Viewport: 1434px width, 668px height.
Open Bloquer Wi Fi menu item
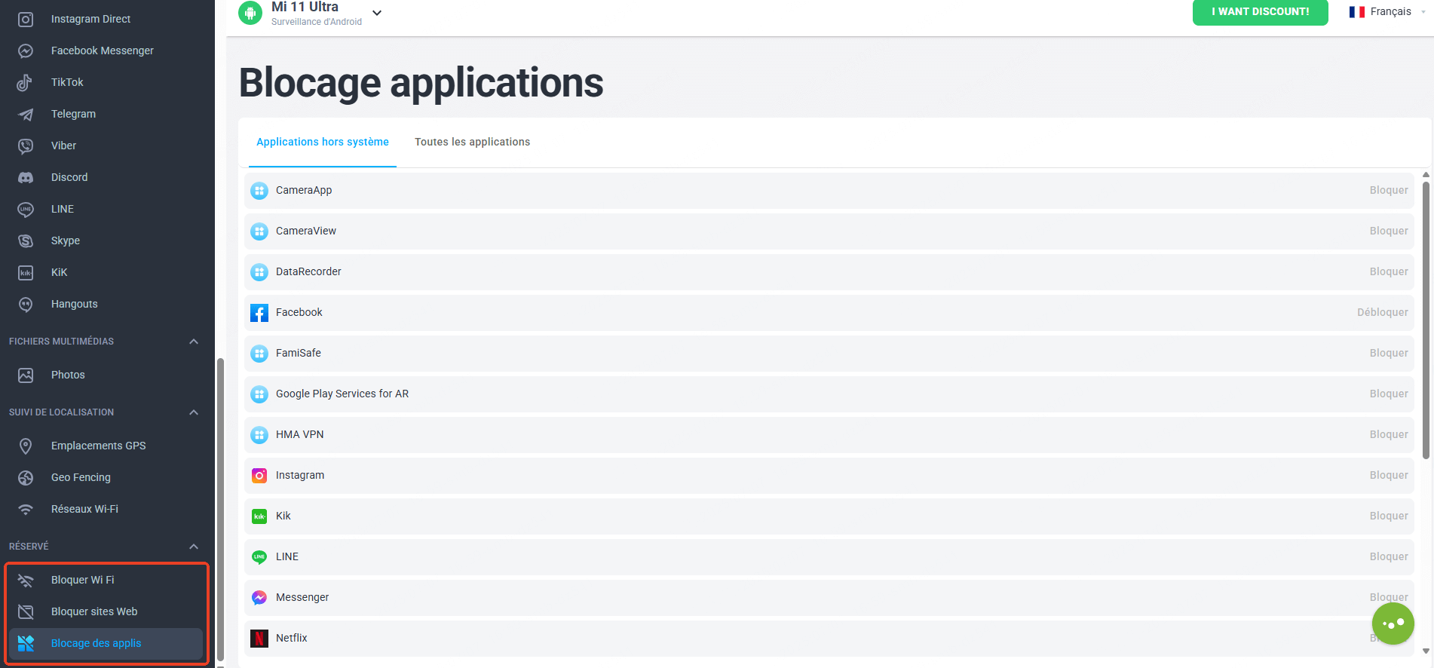(x=106, y=580)
